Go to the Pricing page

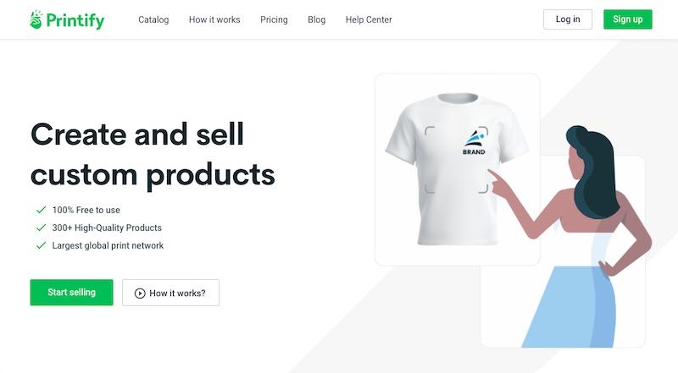point(274,19)
